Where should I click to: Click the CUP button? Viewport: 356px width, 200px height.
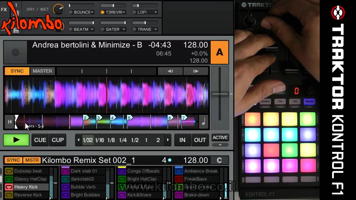click(x=58, y=140)
